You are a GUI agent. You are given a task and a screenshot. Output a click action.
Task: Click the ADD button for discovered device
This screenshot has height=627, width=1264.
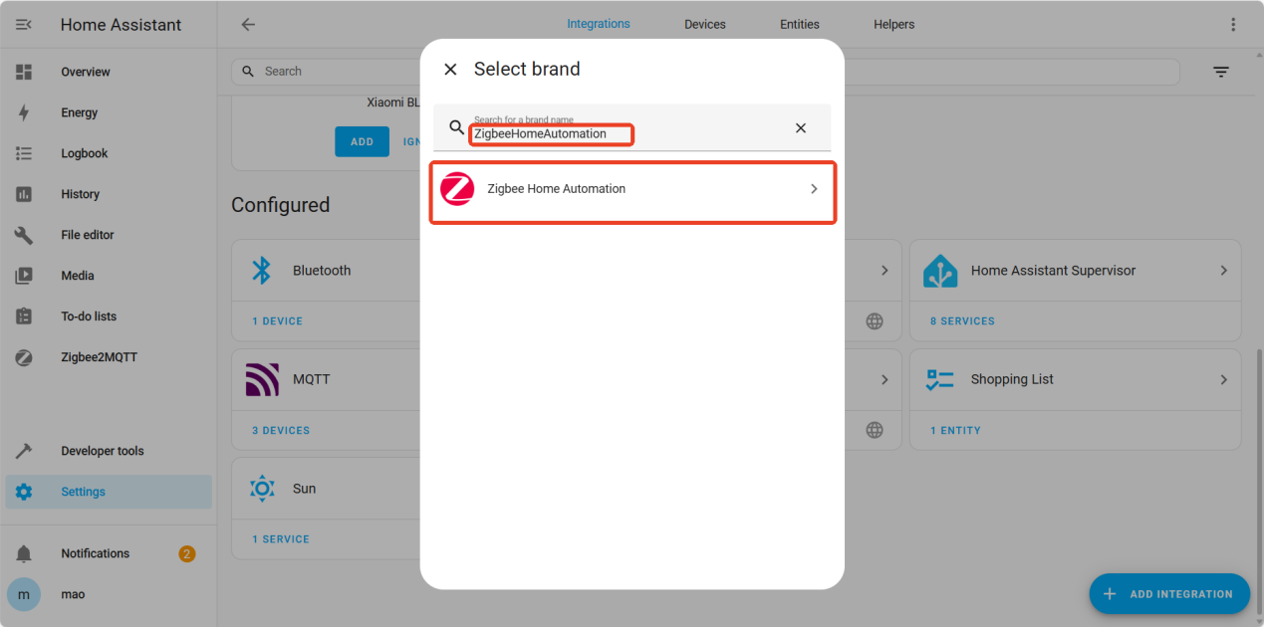click(x=363, y=141)
